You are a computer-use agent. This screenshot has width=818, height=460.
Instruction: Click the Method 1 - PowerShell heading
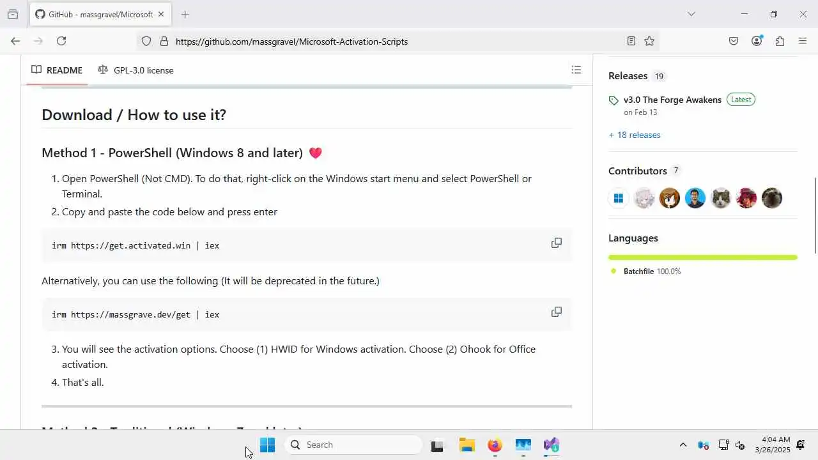pos(172,153)
